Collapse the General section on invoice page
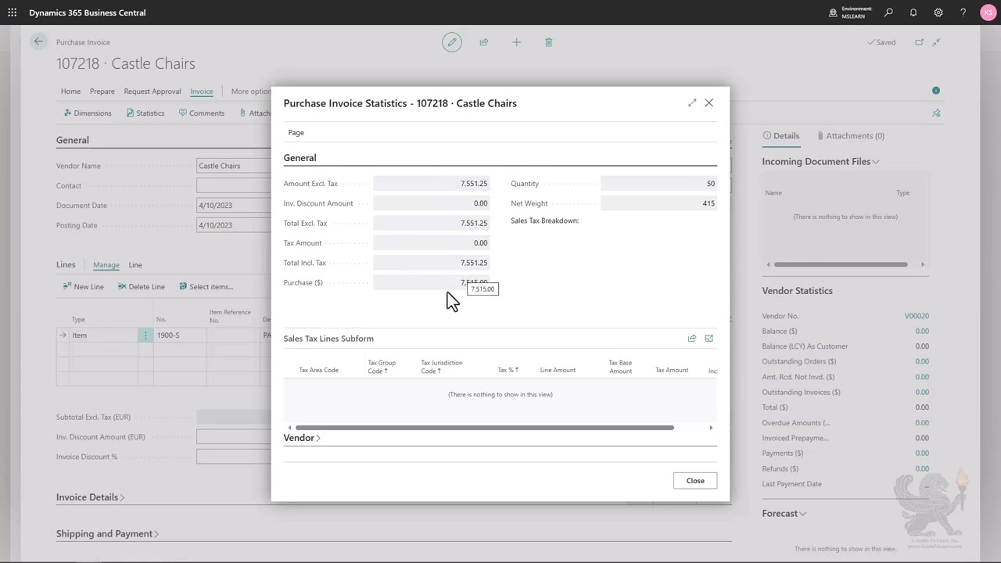 [72, 140]
